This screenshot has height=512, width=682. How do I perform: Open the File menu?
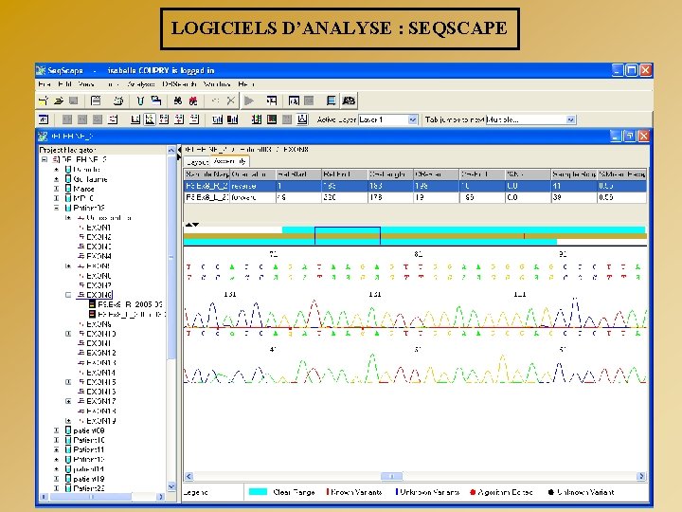45,84
